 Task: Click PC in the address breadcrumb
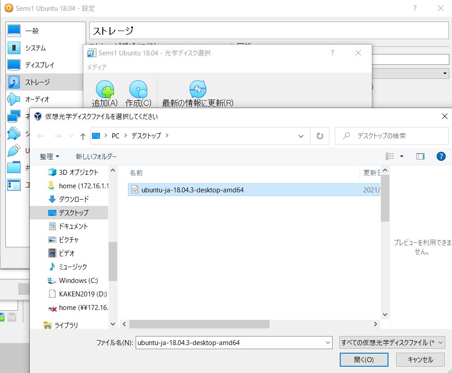[115, 136]
